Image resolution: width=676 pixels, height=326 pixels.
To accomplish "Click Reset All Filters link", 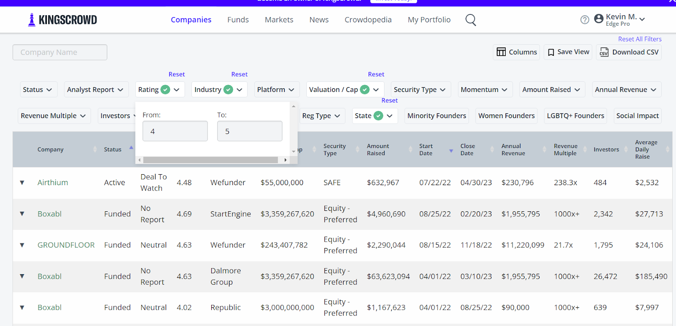I will point(640,39).
